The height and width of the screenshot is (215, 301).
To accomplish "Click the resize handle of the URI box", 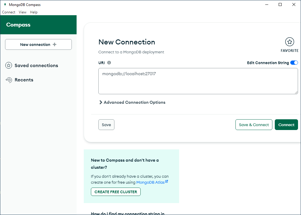I will [296, 92].
